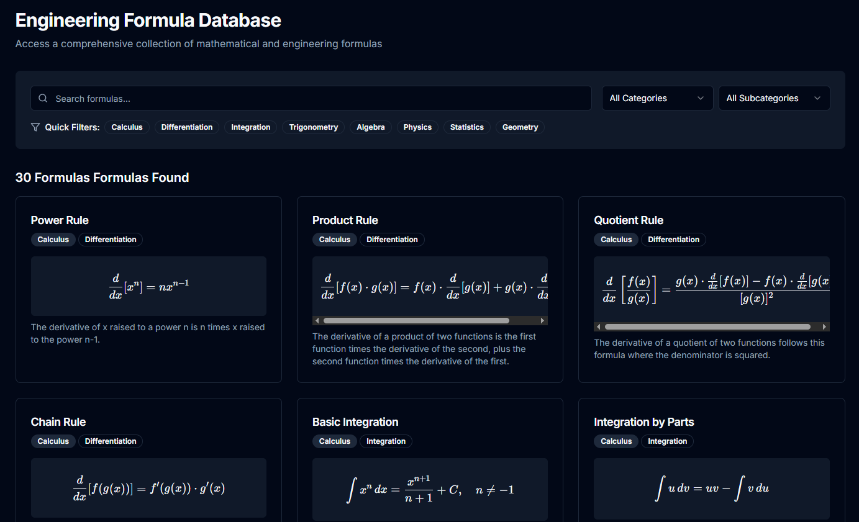This screenshot has height=522, width=859.
Task: Apply the Statistics quick filter
Action: click(x=466, y=127)
